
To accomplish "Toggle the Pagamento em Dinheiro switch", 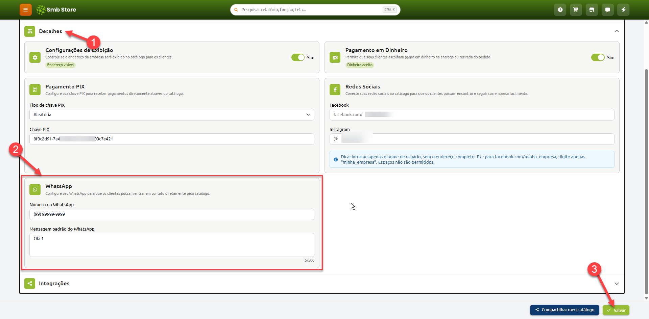I will pos(598,57).
